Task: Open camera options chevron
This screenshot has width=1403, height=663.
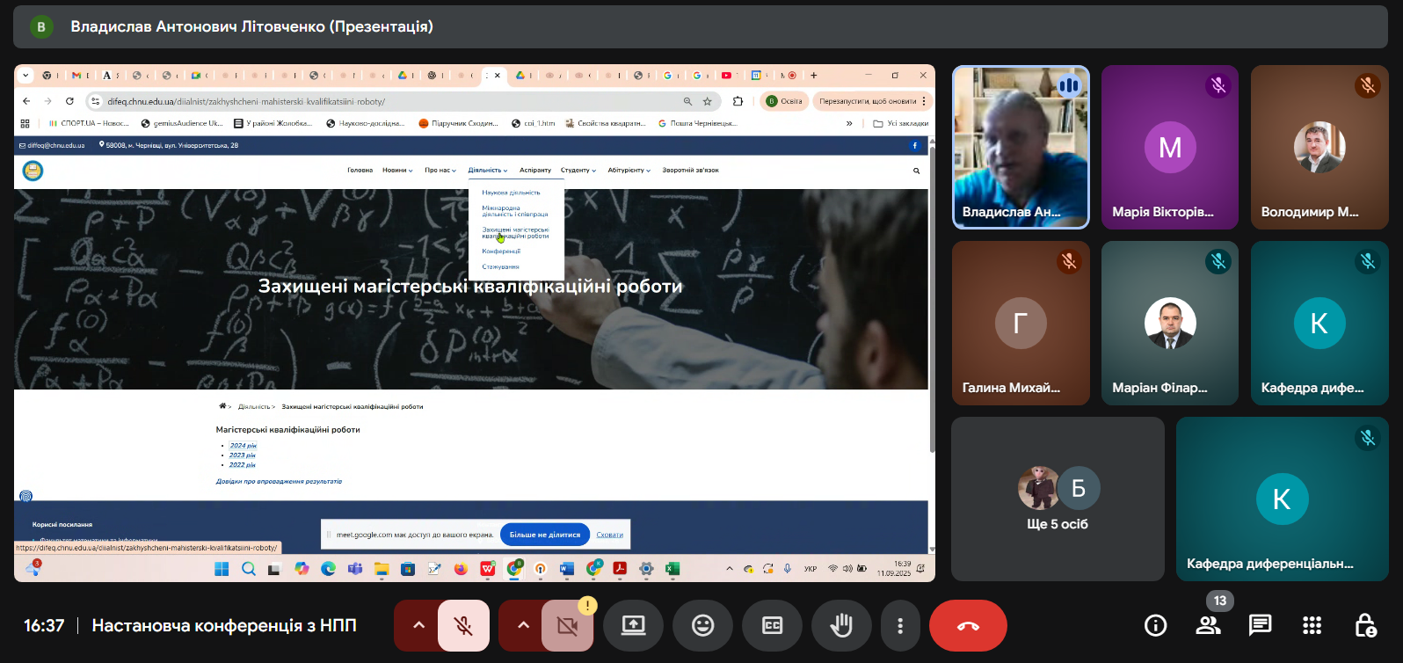Action: click(523, 625)
